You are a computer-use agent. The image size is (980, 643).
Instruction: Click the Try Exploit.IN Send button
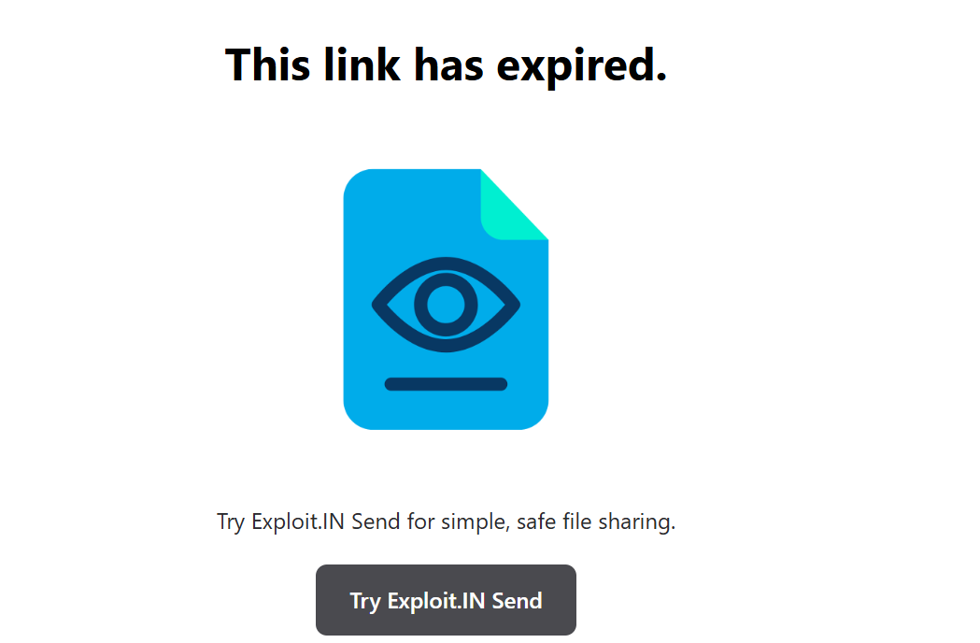pyautogui.click(x=446, y=600)
